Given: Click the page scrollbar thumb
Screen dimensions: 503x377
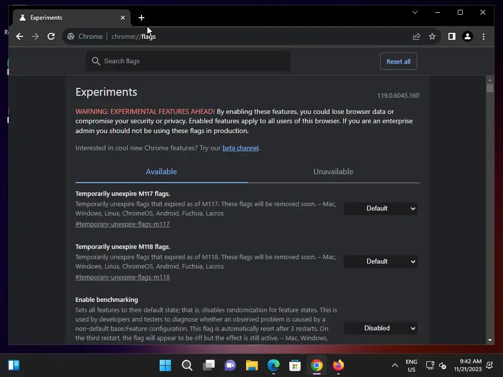Looking at the screenshot, I should tap(490, 88).
